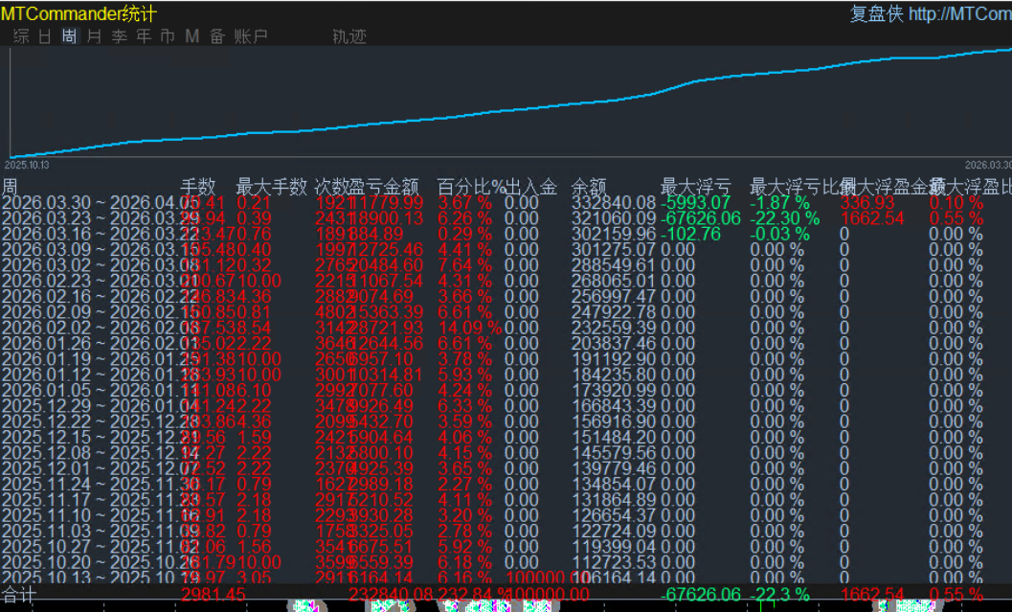The image size is (1012, 612).
Task: Select balance value 126654.37
Action: tap(613, 516)
